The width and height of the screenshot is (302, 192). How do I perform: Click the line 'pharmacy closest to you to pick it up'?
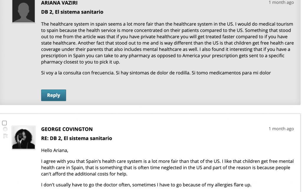pos(81,62)
